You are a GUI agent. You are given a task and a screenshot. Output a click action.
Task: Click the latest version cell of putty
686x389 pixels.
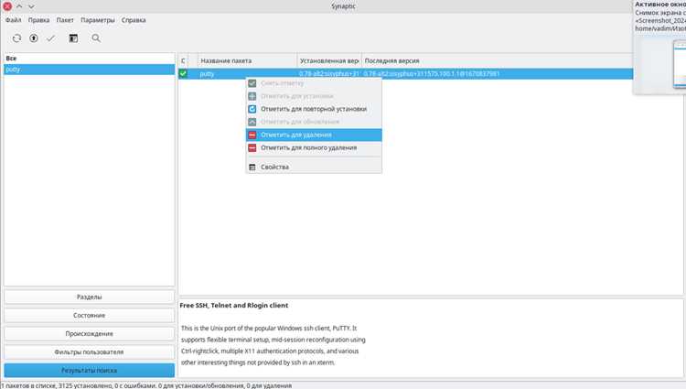432,74
